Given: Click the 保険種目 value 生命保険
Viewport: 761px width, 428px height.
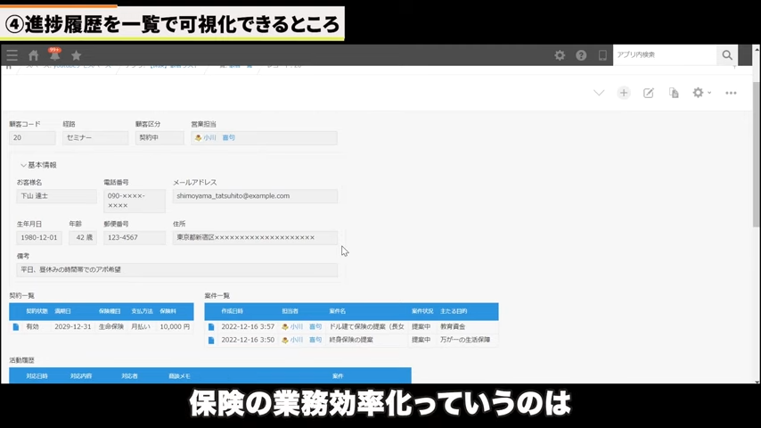Looking at the screenshot, I should pyautogui.click(x=111, y=327).
